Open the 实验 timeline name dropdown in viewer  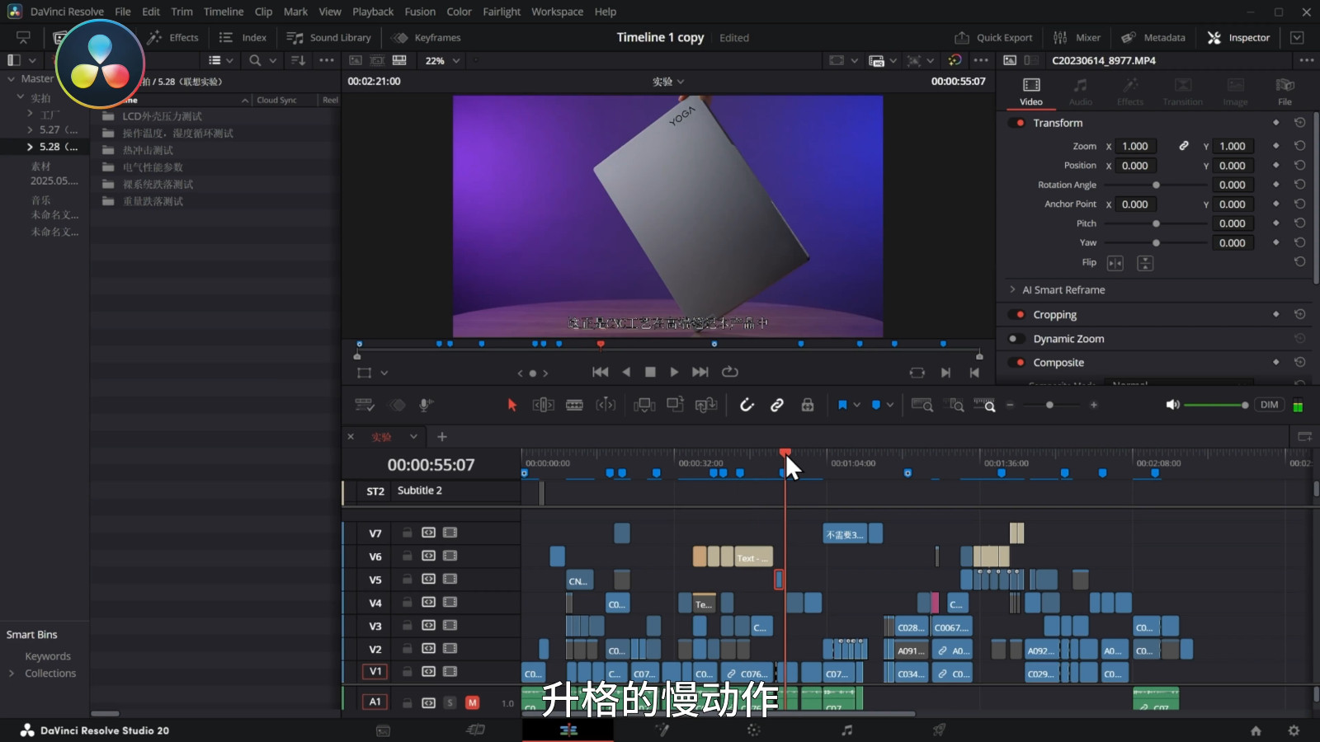click(x=668, y=82)
